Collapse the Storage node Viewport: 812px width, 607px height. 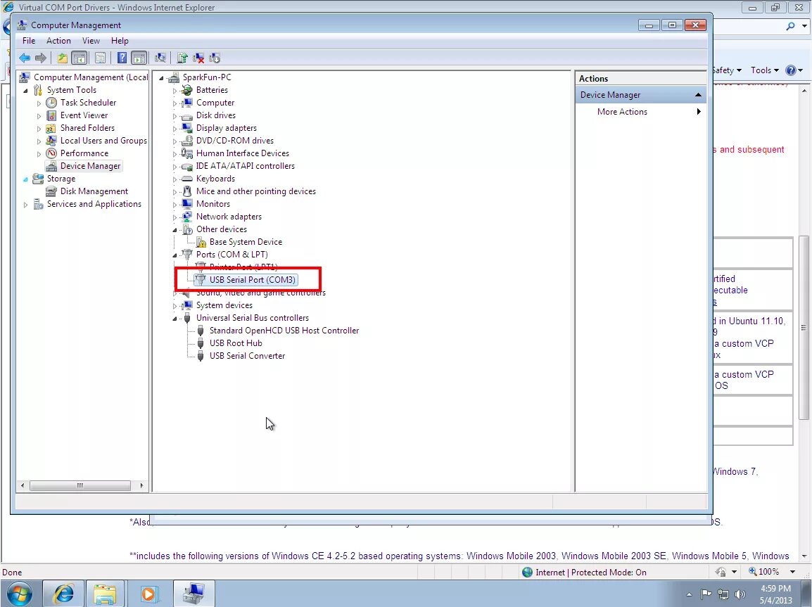pos(25,179)
